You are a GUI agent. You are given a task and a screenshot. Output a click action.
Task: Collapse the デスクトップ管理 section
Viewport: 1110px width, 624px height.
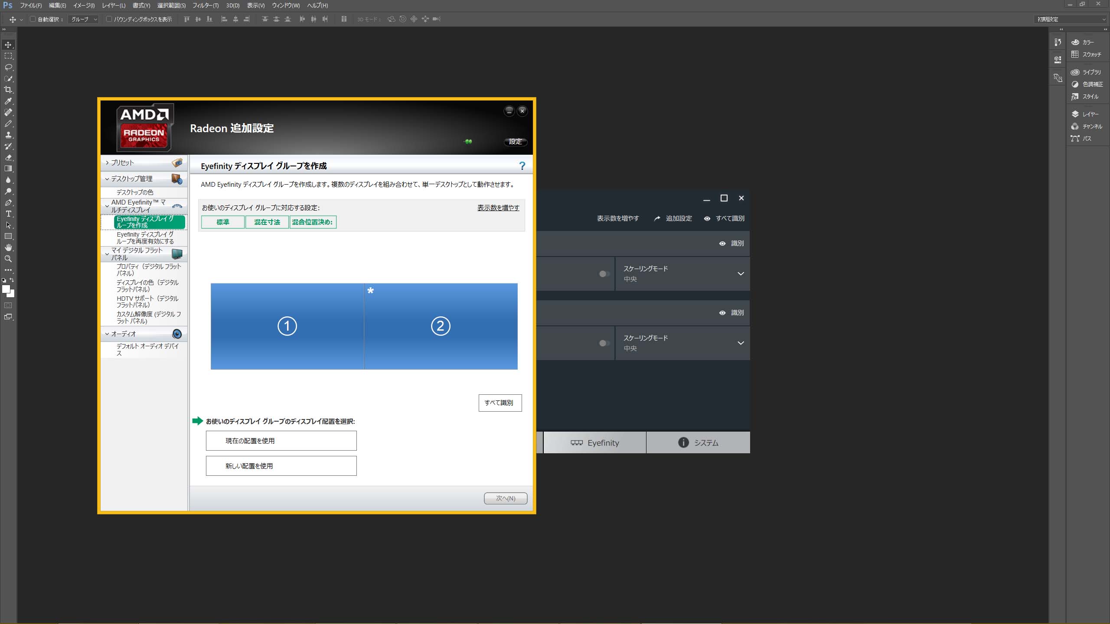[144, 179]
